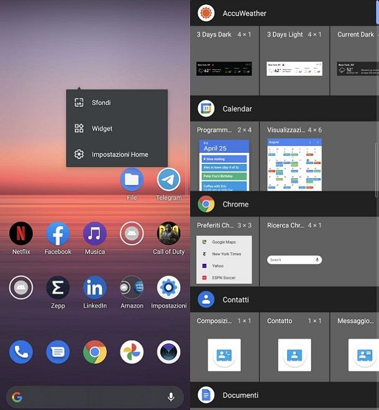Image resolution: width=379 pixels, height=410 pixels.
Task: Tap the Google logo in search bar
Action: point(17,397)
